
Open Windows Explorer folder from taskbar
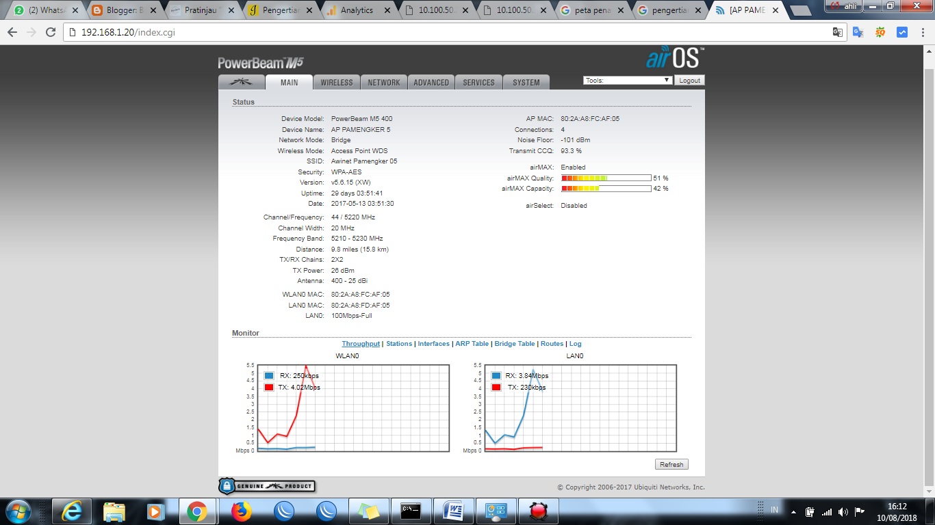(x=113, y=511)
